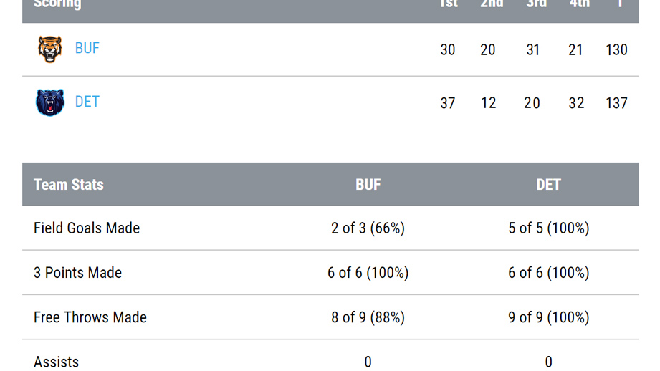Click DET free throws value 9 of 9

548,317
